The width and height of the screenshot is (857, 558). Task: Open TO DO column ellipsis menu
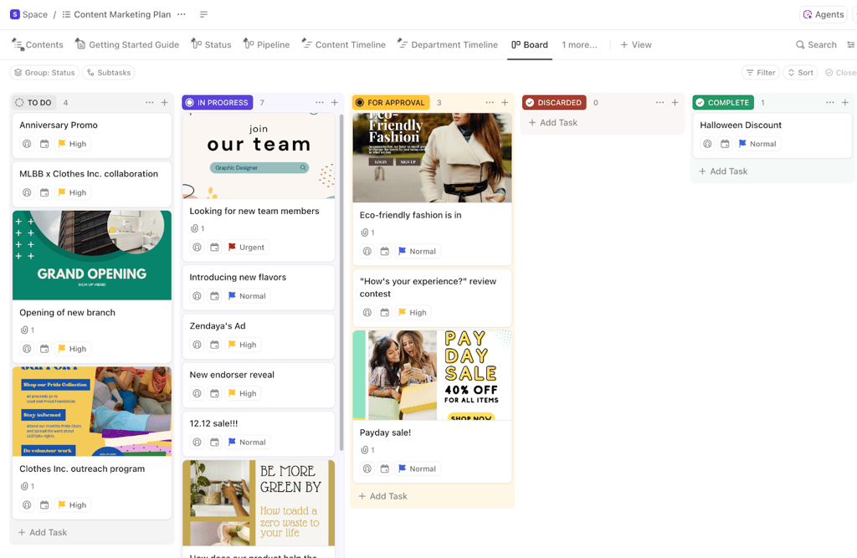[x=149, y=103]
